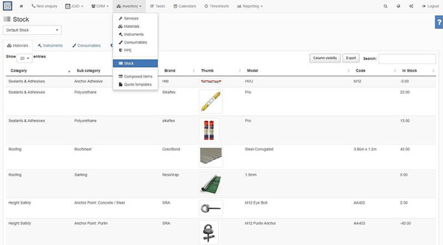
Task: Focus the Search input field
Action: (x=407, y=58)
